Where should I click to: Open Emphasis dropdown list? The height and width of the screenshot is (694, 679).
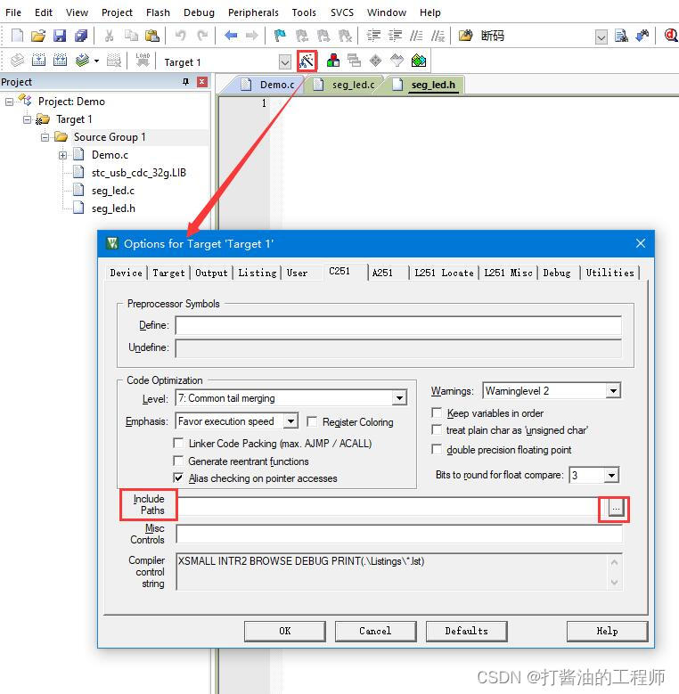click(x=290, y=420)
